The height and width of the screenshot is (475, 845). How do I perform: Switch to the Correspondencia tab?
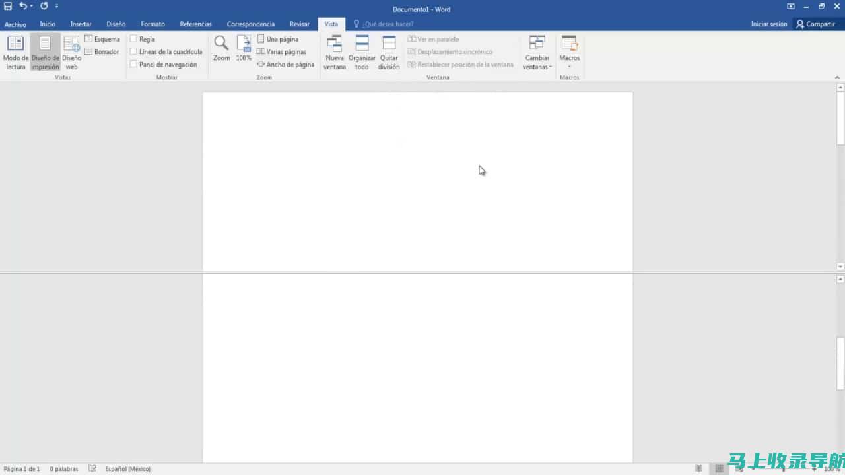coord(251,24)
